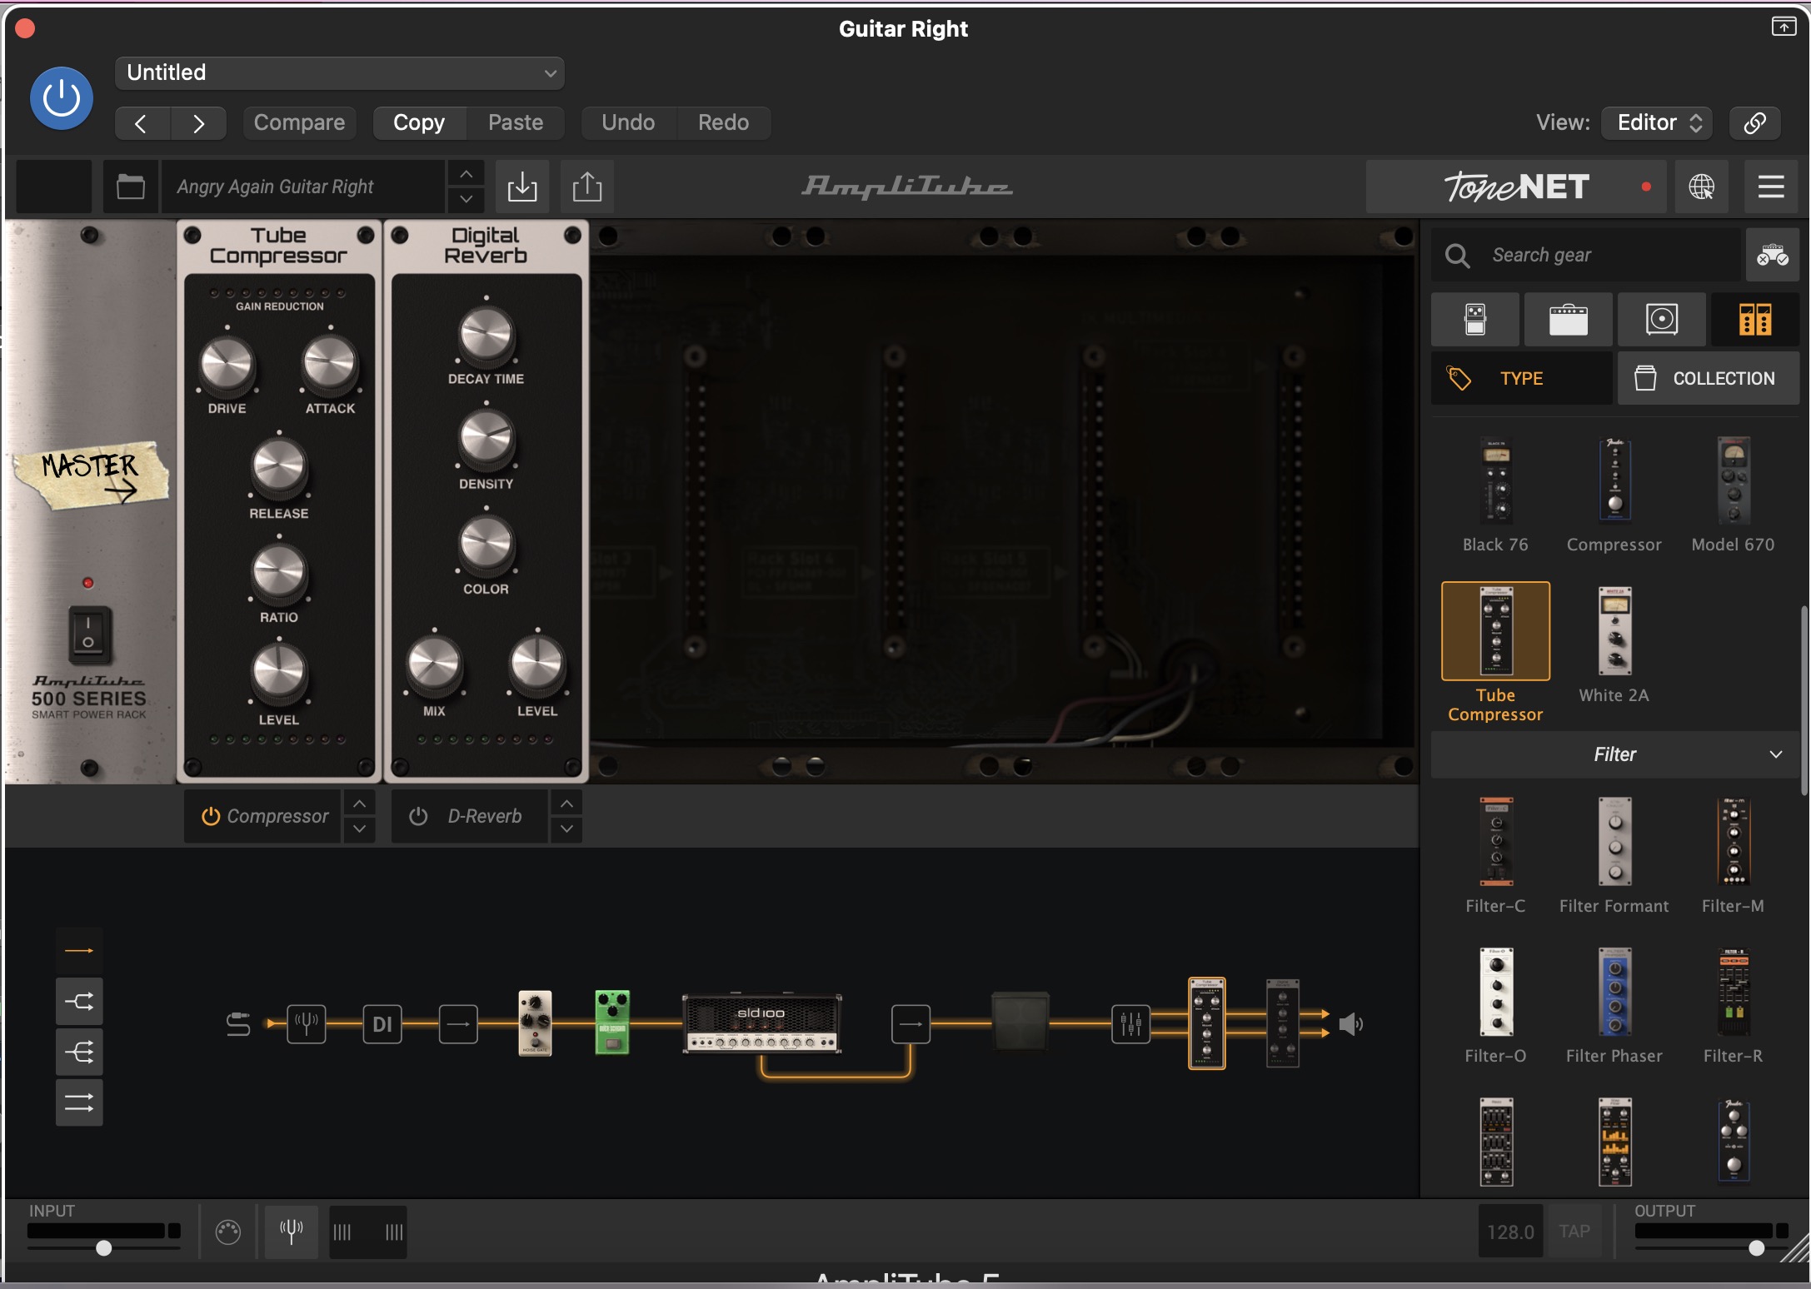Screen dimensions: 1811x1289
Task: Step preset down with the arrow
Action: click(466, 199)
